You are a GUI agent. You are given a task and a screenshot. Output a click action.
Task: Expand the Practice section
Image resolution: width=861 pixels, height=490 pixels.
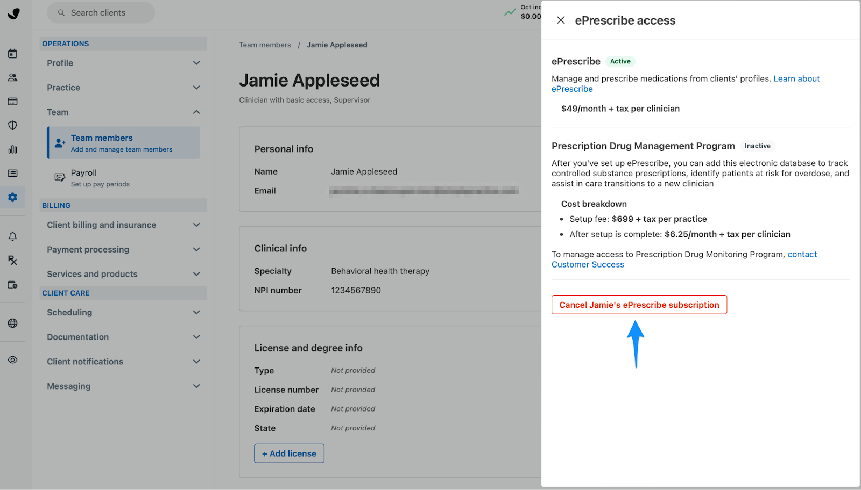pyautogui.click(x=123, y=88)
